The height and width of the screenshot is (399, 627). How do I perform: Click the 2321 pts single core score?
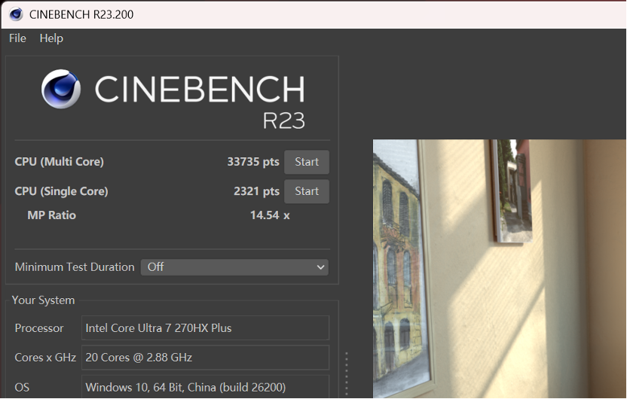[x=256, y=191]
